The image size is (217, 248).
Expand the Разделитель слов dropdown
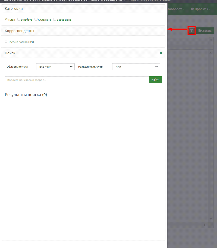[x=136, y=66]
